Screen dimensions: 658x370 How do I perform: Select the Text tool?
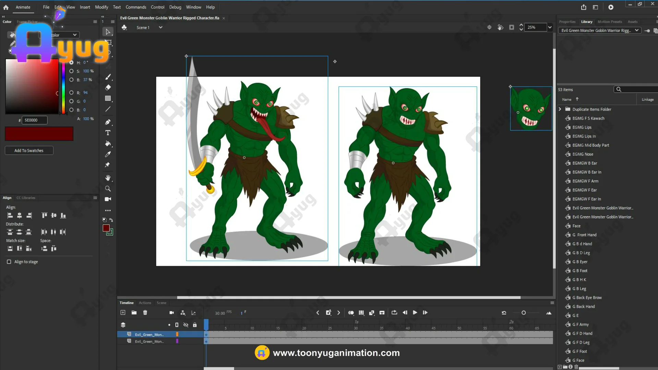pos(108,133)
